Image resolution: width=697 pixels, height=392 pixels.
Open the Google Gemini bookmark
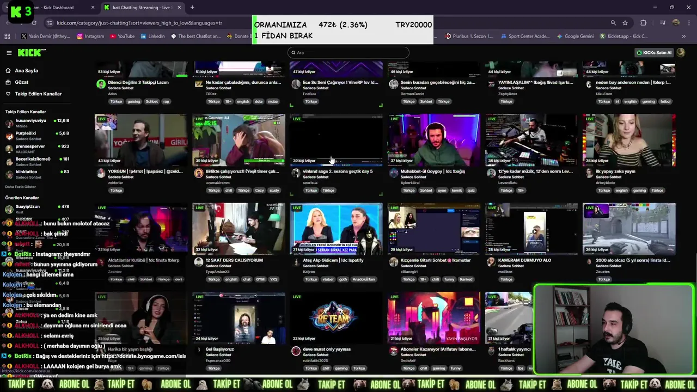point(575,36)
